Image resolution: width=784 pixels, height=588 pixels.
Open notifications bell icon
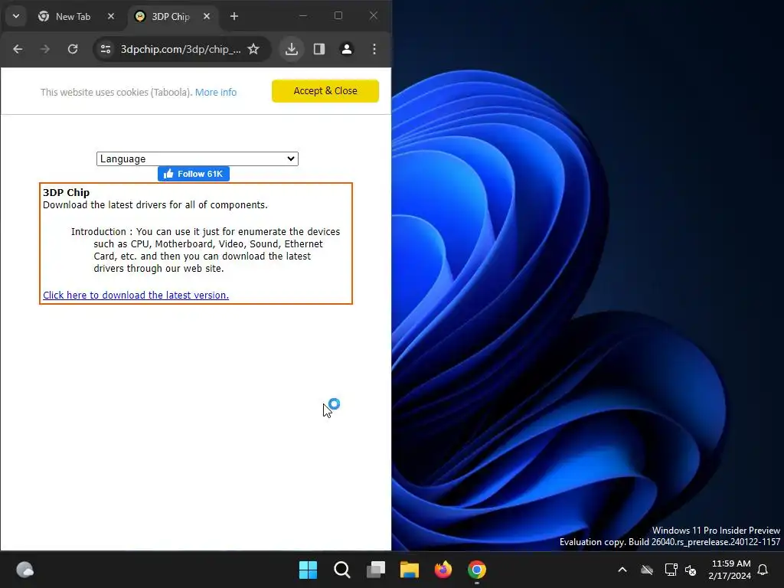tap(763, 570)
